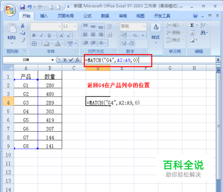The width and height of the screenshot is (223, 192).
Task: Apply cell borders button
Action: tap(34, 44)
